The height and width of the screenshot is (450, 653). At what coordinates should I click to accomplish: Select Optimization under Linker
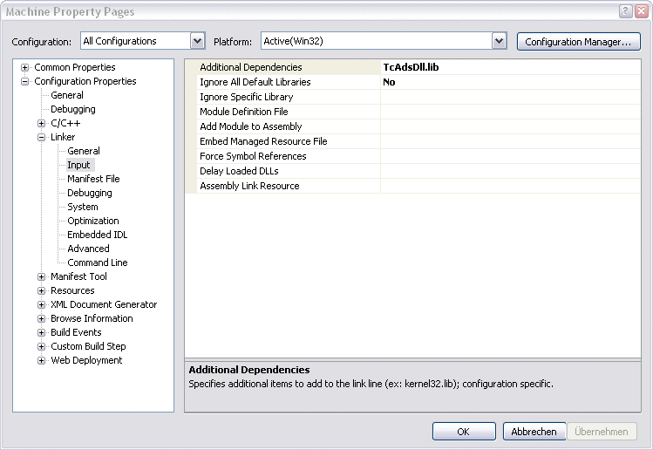[93, 221]
